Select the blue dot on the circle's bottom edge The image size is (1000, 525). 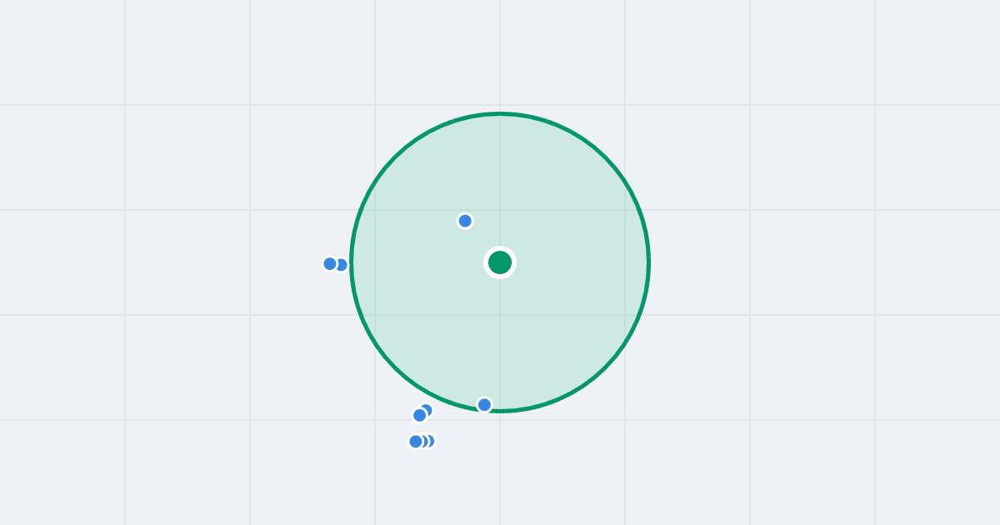[x=484, y=405]
